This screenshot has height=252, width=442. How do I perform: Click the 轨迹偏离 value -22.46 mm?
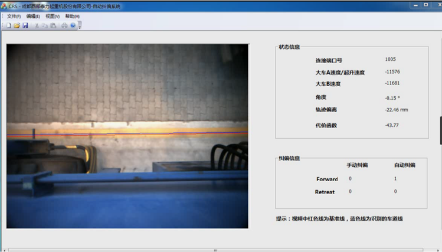396,109
